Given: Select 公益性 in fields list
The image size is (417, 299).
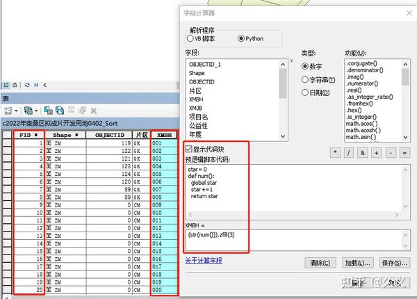Looking at the screenshot, I should pyautogui.click(x=198, y=126).
